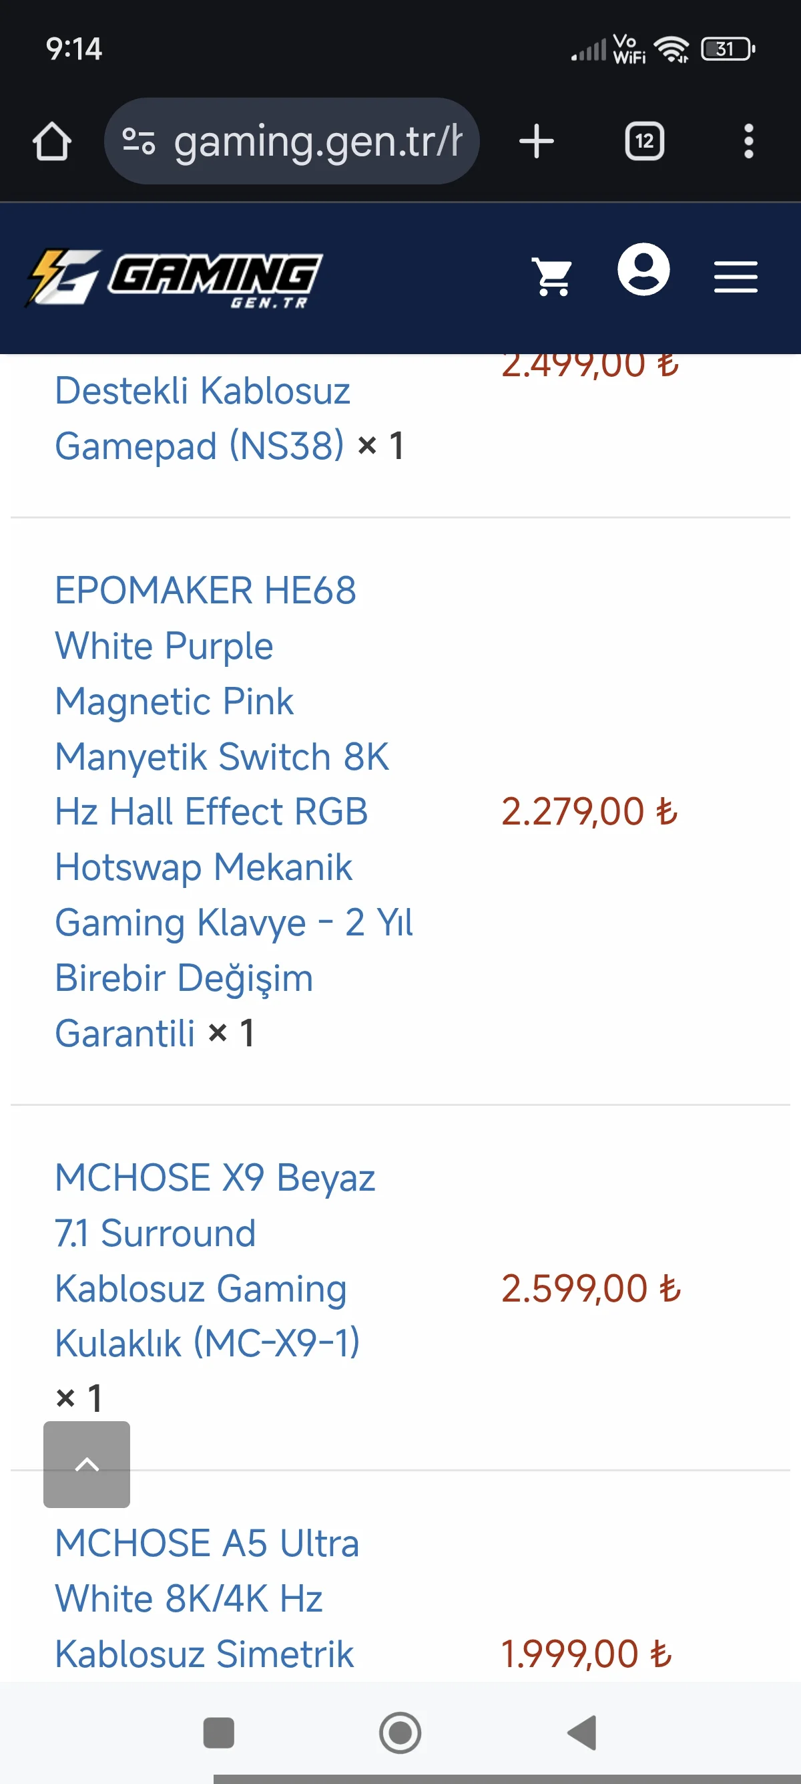Go to Gaming.gen.tr logo homepage
The height and width of the screenshot is (1784, 801).
(x=174, y=279)
